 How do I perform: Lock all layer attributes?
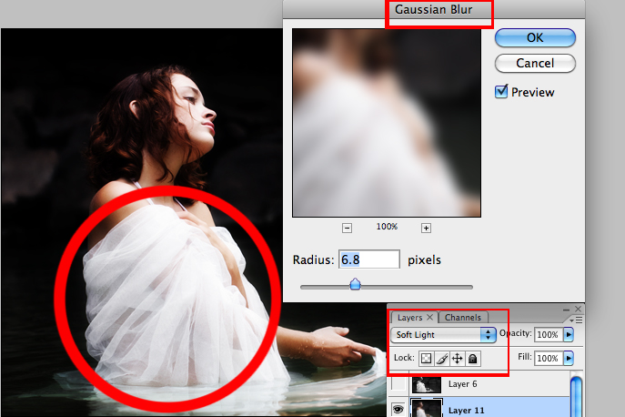point(473,359)
